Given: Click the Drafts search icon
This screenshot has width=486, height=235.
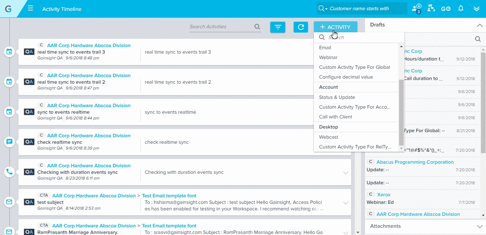Looking at the screenshot, I should click(478, 39).
